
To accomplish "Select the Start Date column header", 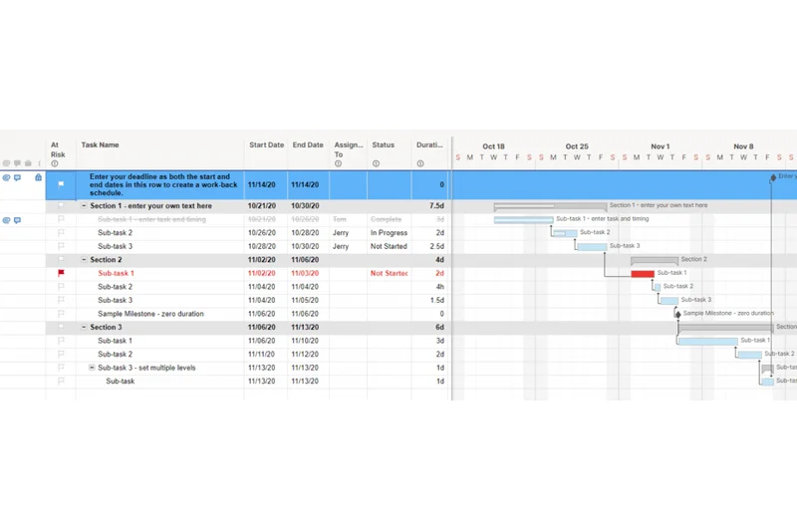I will 266,145.
